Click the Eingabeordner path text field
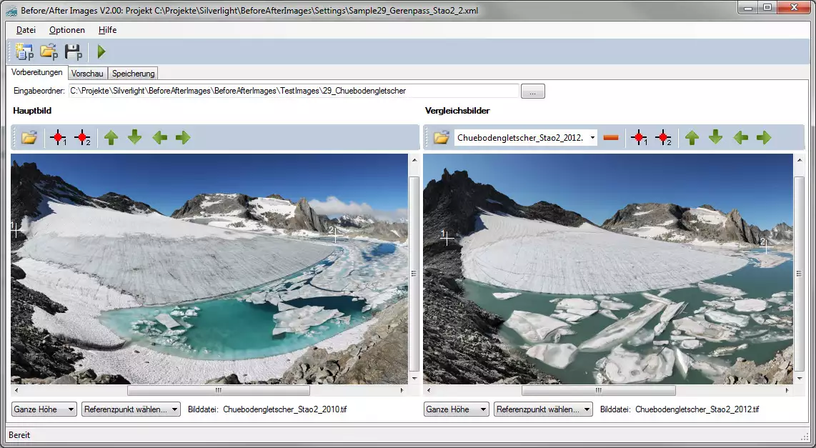Image resolution: width=816 pixels, height=448 pixels. 293,91
